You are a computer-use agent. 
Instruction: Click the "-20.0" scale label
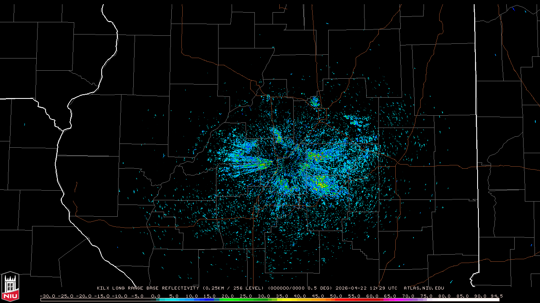pos(83,296)
